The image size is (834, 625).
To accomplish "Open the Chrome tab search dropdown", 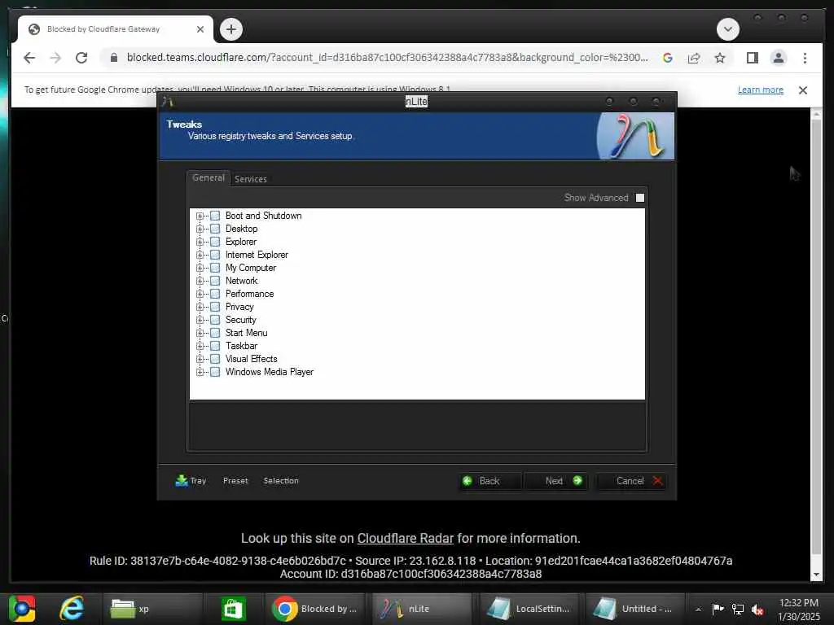I will [727, 29].
